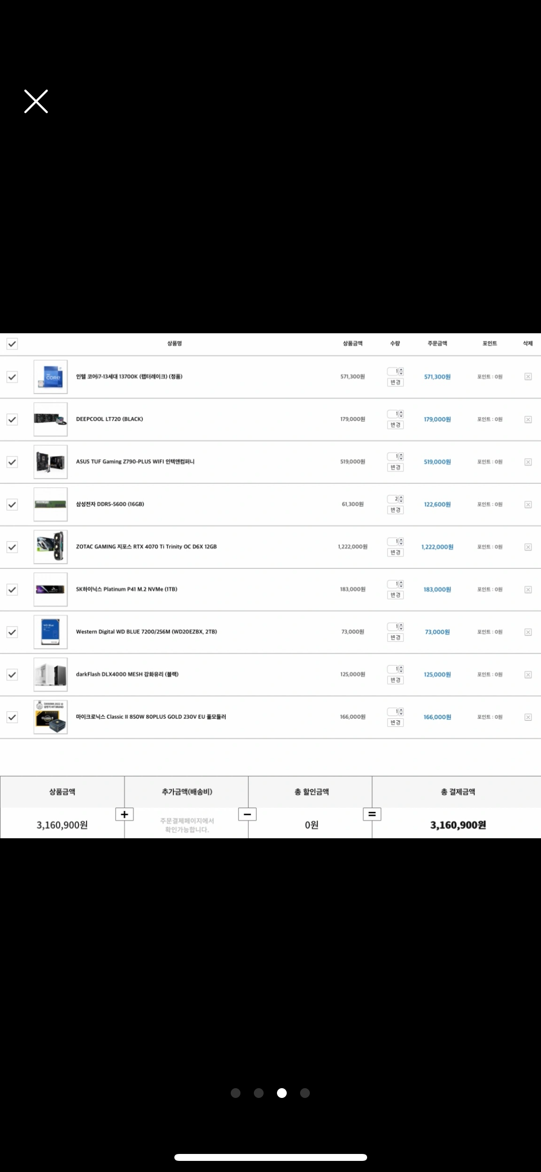
Task: Click the 122,600원 order amount
Action: tap(437, 505)
